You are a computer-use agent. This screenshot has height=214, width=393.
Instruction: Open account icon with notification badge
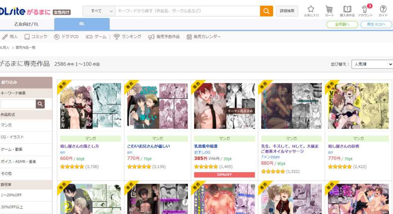(x=365, y=11)
